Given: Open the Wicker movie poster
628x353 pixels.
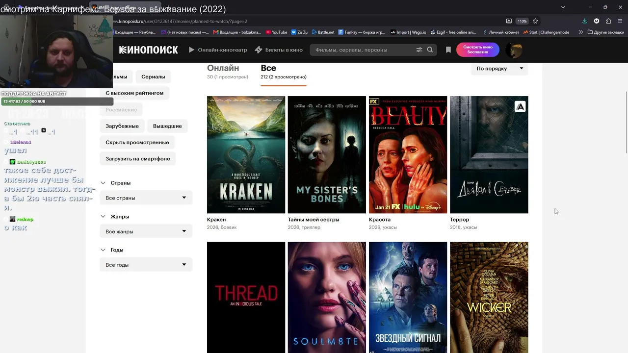Looking at the screenshot, I should tap(489, 297).
